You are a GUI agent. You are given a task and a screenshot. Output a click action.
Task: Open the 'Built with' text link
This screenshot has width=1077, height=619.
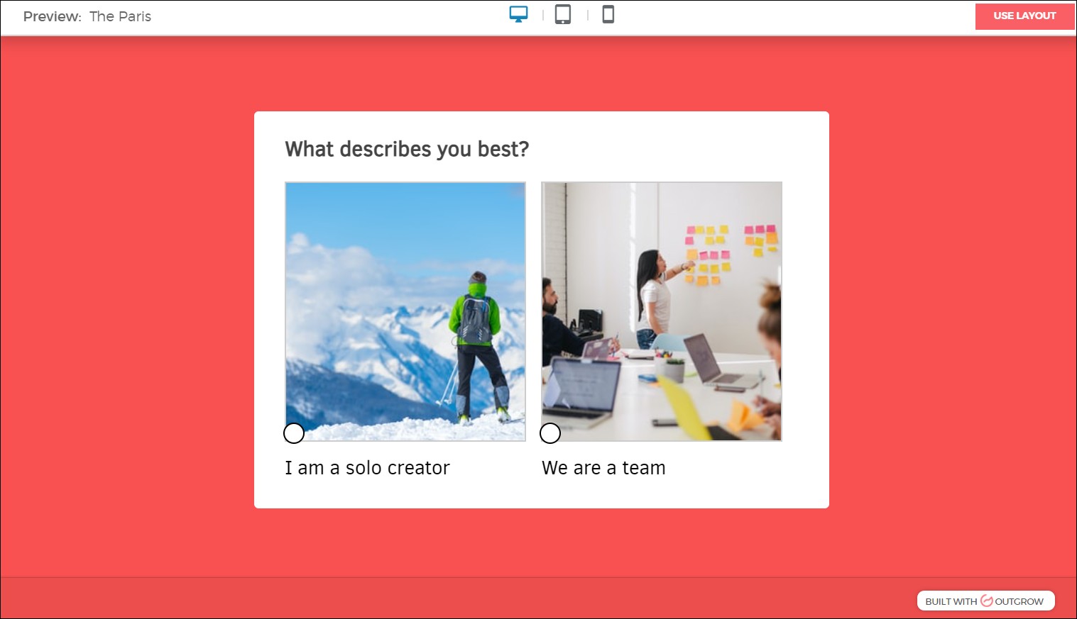tap(951, 601)
